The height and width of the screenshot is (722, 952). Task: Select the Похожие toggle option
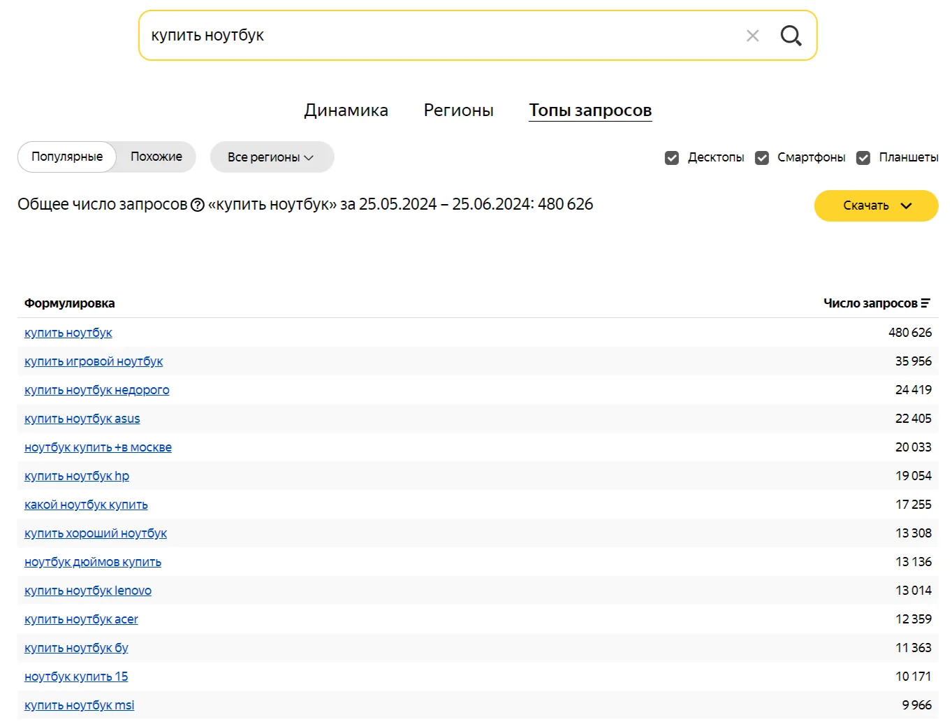click(156, 157)
